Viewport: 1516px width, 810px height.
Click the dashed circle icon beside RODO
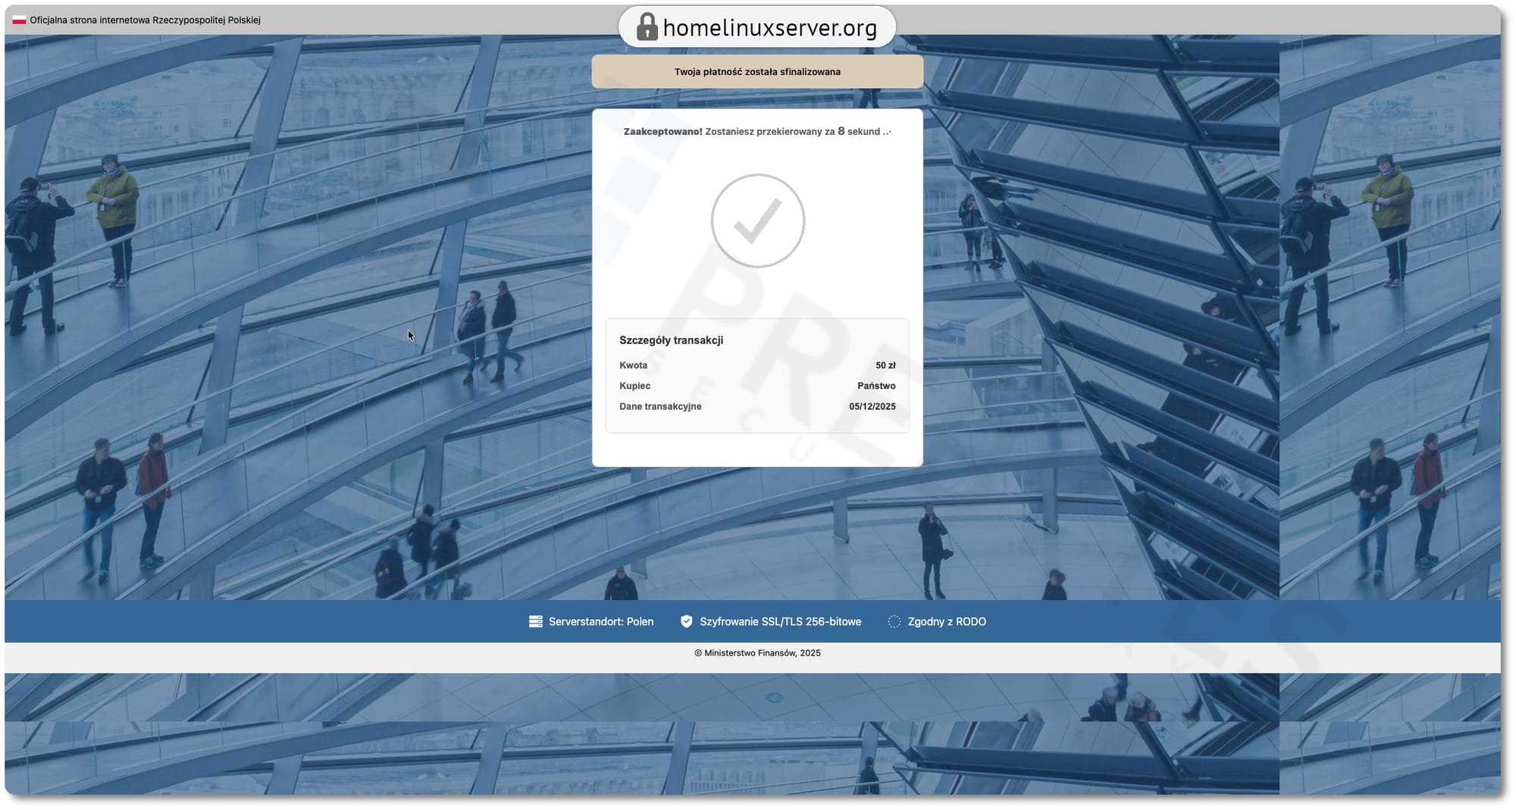(x=894, y=621)
